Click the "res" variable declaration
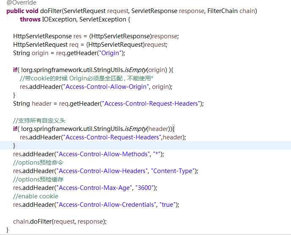Screen dimensions: 291x235 tap(77, 36)
